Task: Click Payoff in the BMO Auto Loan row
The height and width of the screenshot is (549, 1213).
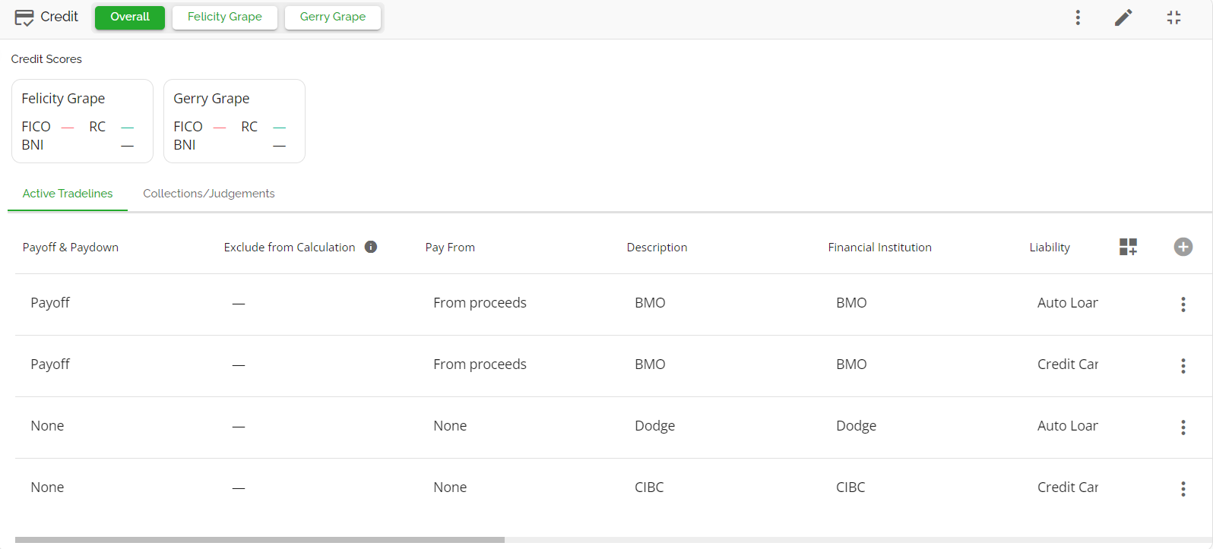Action: point(50,303)
